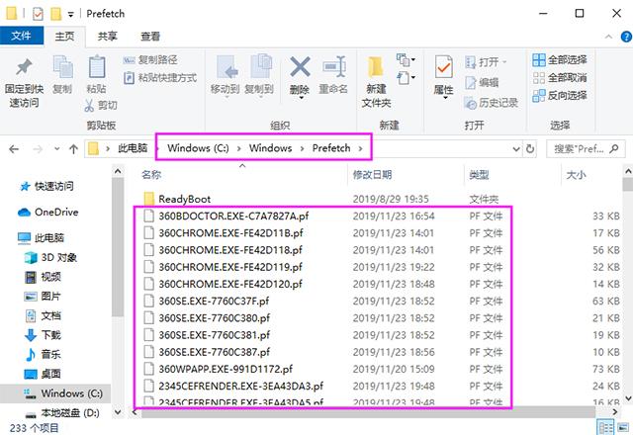Click the Rename (重命名) icon

click(x=334, y=67)
